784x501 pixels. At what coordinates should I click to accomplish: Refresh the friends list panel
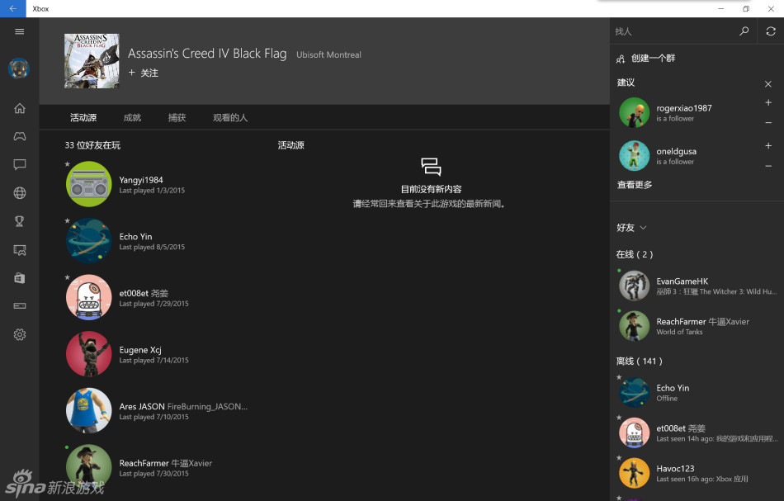click(770, 31)
